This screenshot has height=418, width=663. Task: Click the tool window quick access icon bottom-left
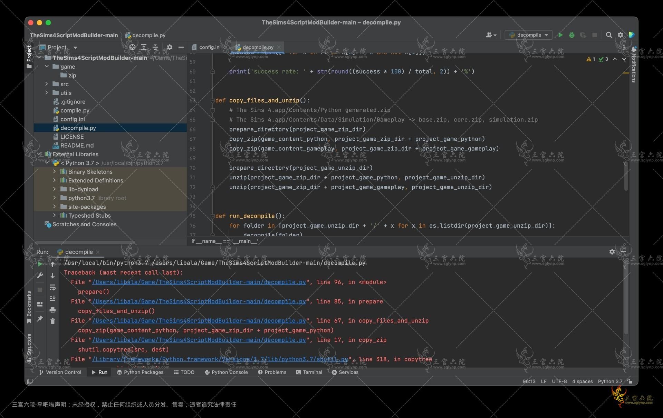[30, 381]
